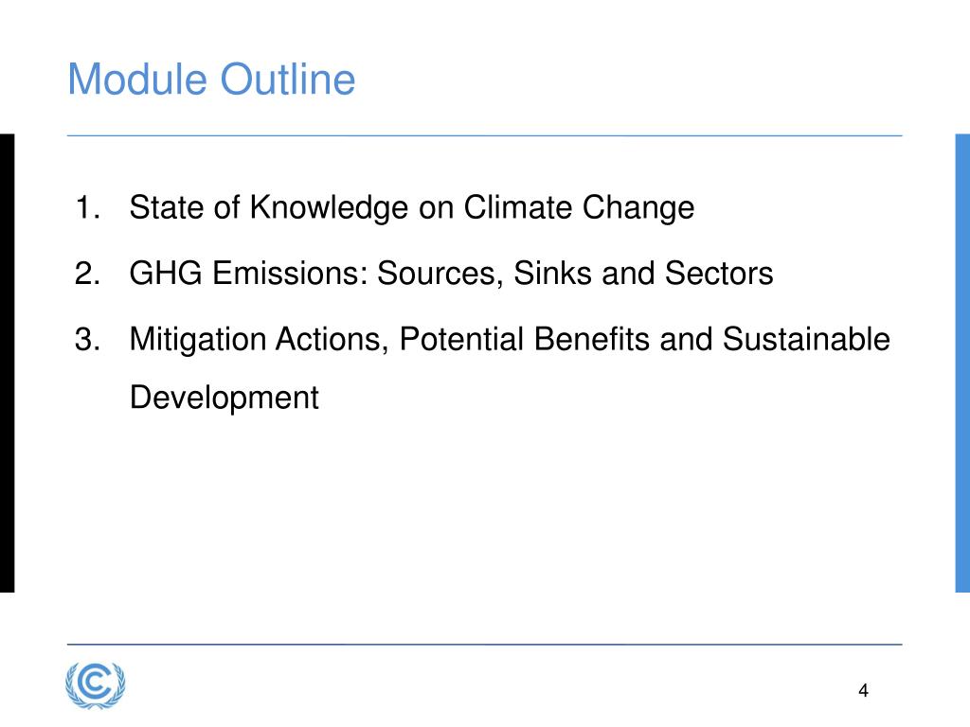Select the GHG Emissions outline item
Image resolution: width=970 pixels, height=727 pixels.
452,274
